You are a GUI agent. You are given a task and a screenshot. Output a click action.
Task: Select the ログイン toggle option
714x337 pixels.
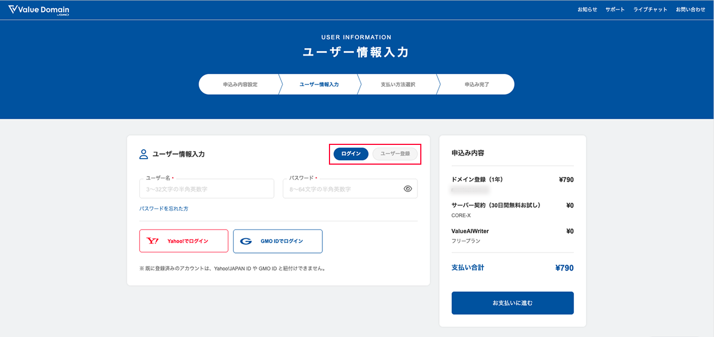tap(351, 154)
